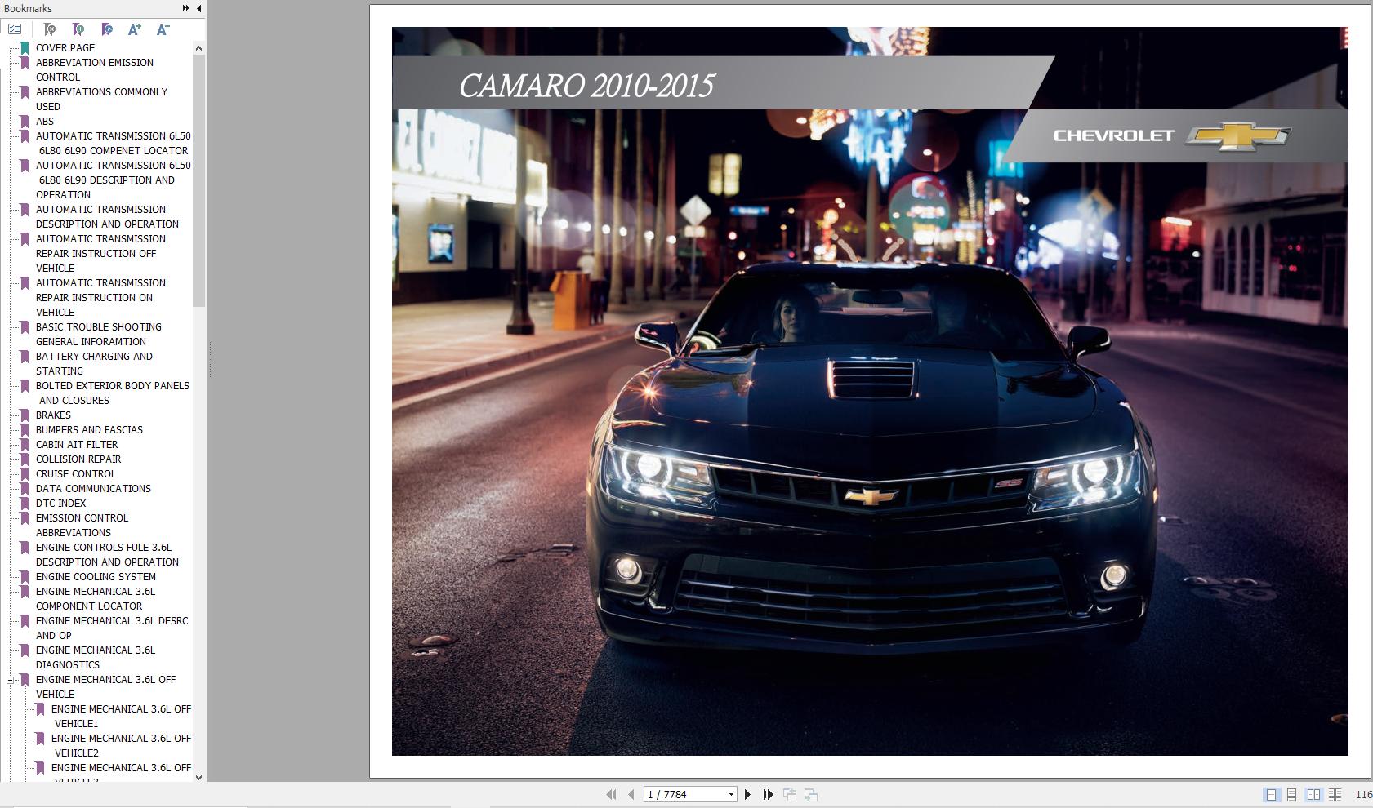Switch to two-page facing view
The height and width of the screenshot is (808, 1373).
[x=1313, y=794]
